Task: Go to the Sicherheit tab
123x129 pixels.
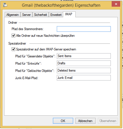Action: 40,15
